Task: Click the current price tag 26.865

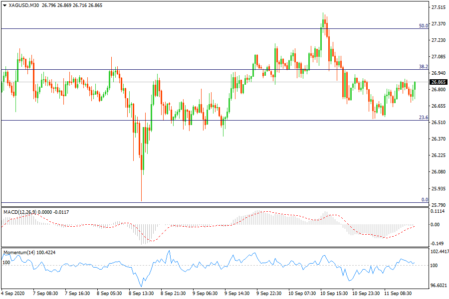Action: 438,82
